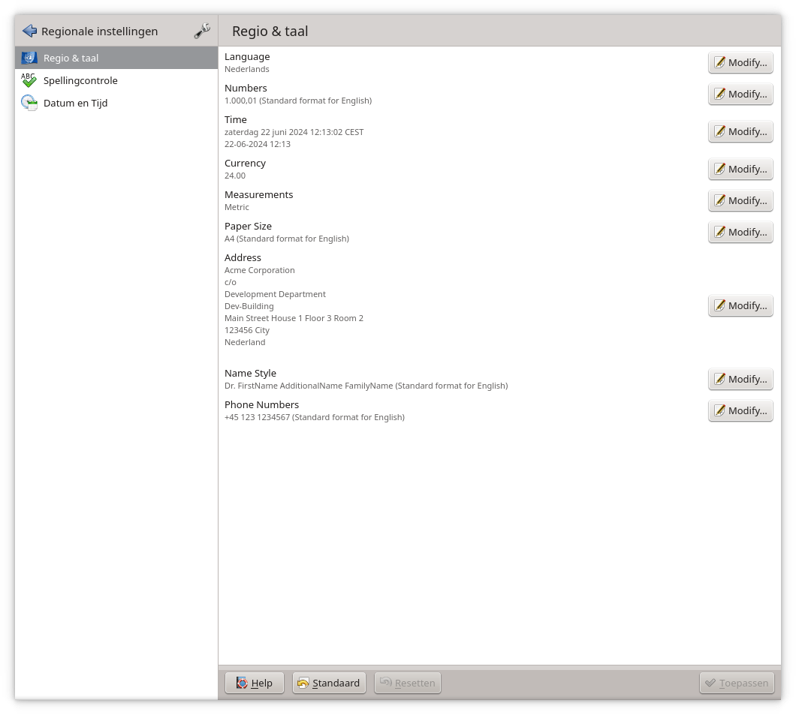Open Datum en Tijd sidebar entry

click(x=116, y=103)
